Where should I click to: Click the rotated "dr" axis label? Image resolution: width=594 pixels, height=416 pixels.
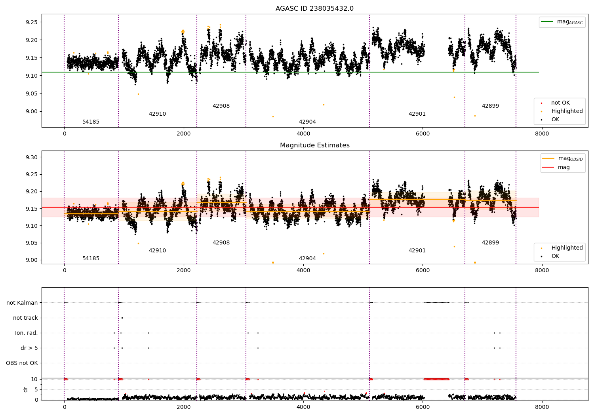pos(26,389)
